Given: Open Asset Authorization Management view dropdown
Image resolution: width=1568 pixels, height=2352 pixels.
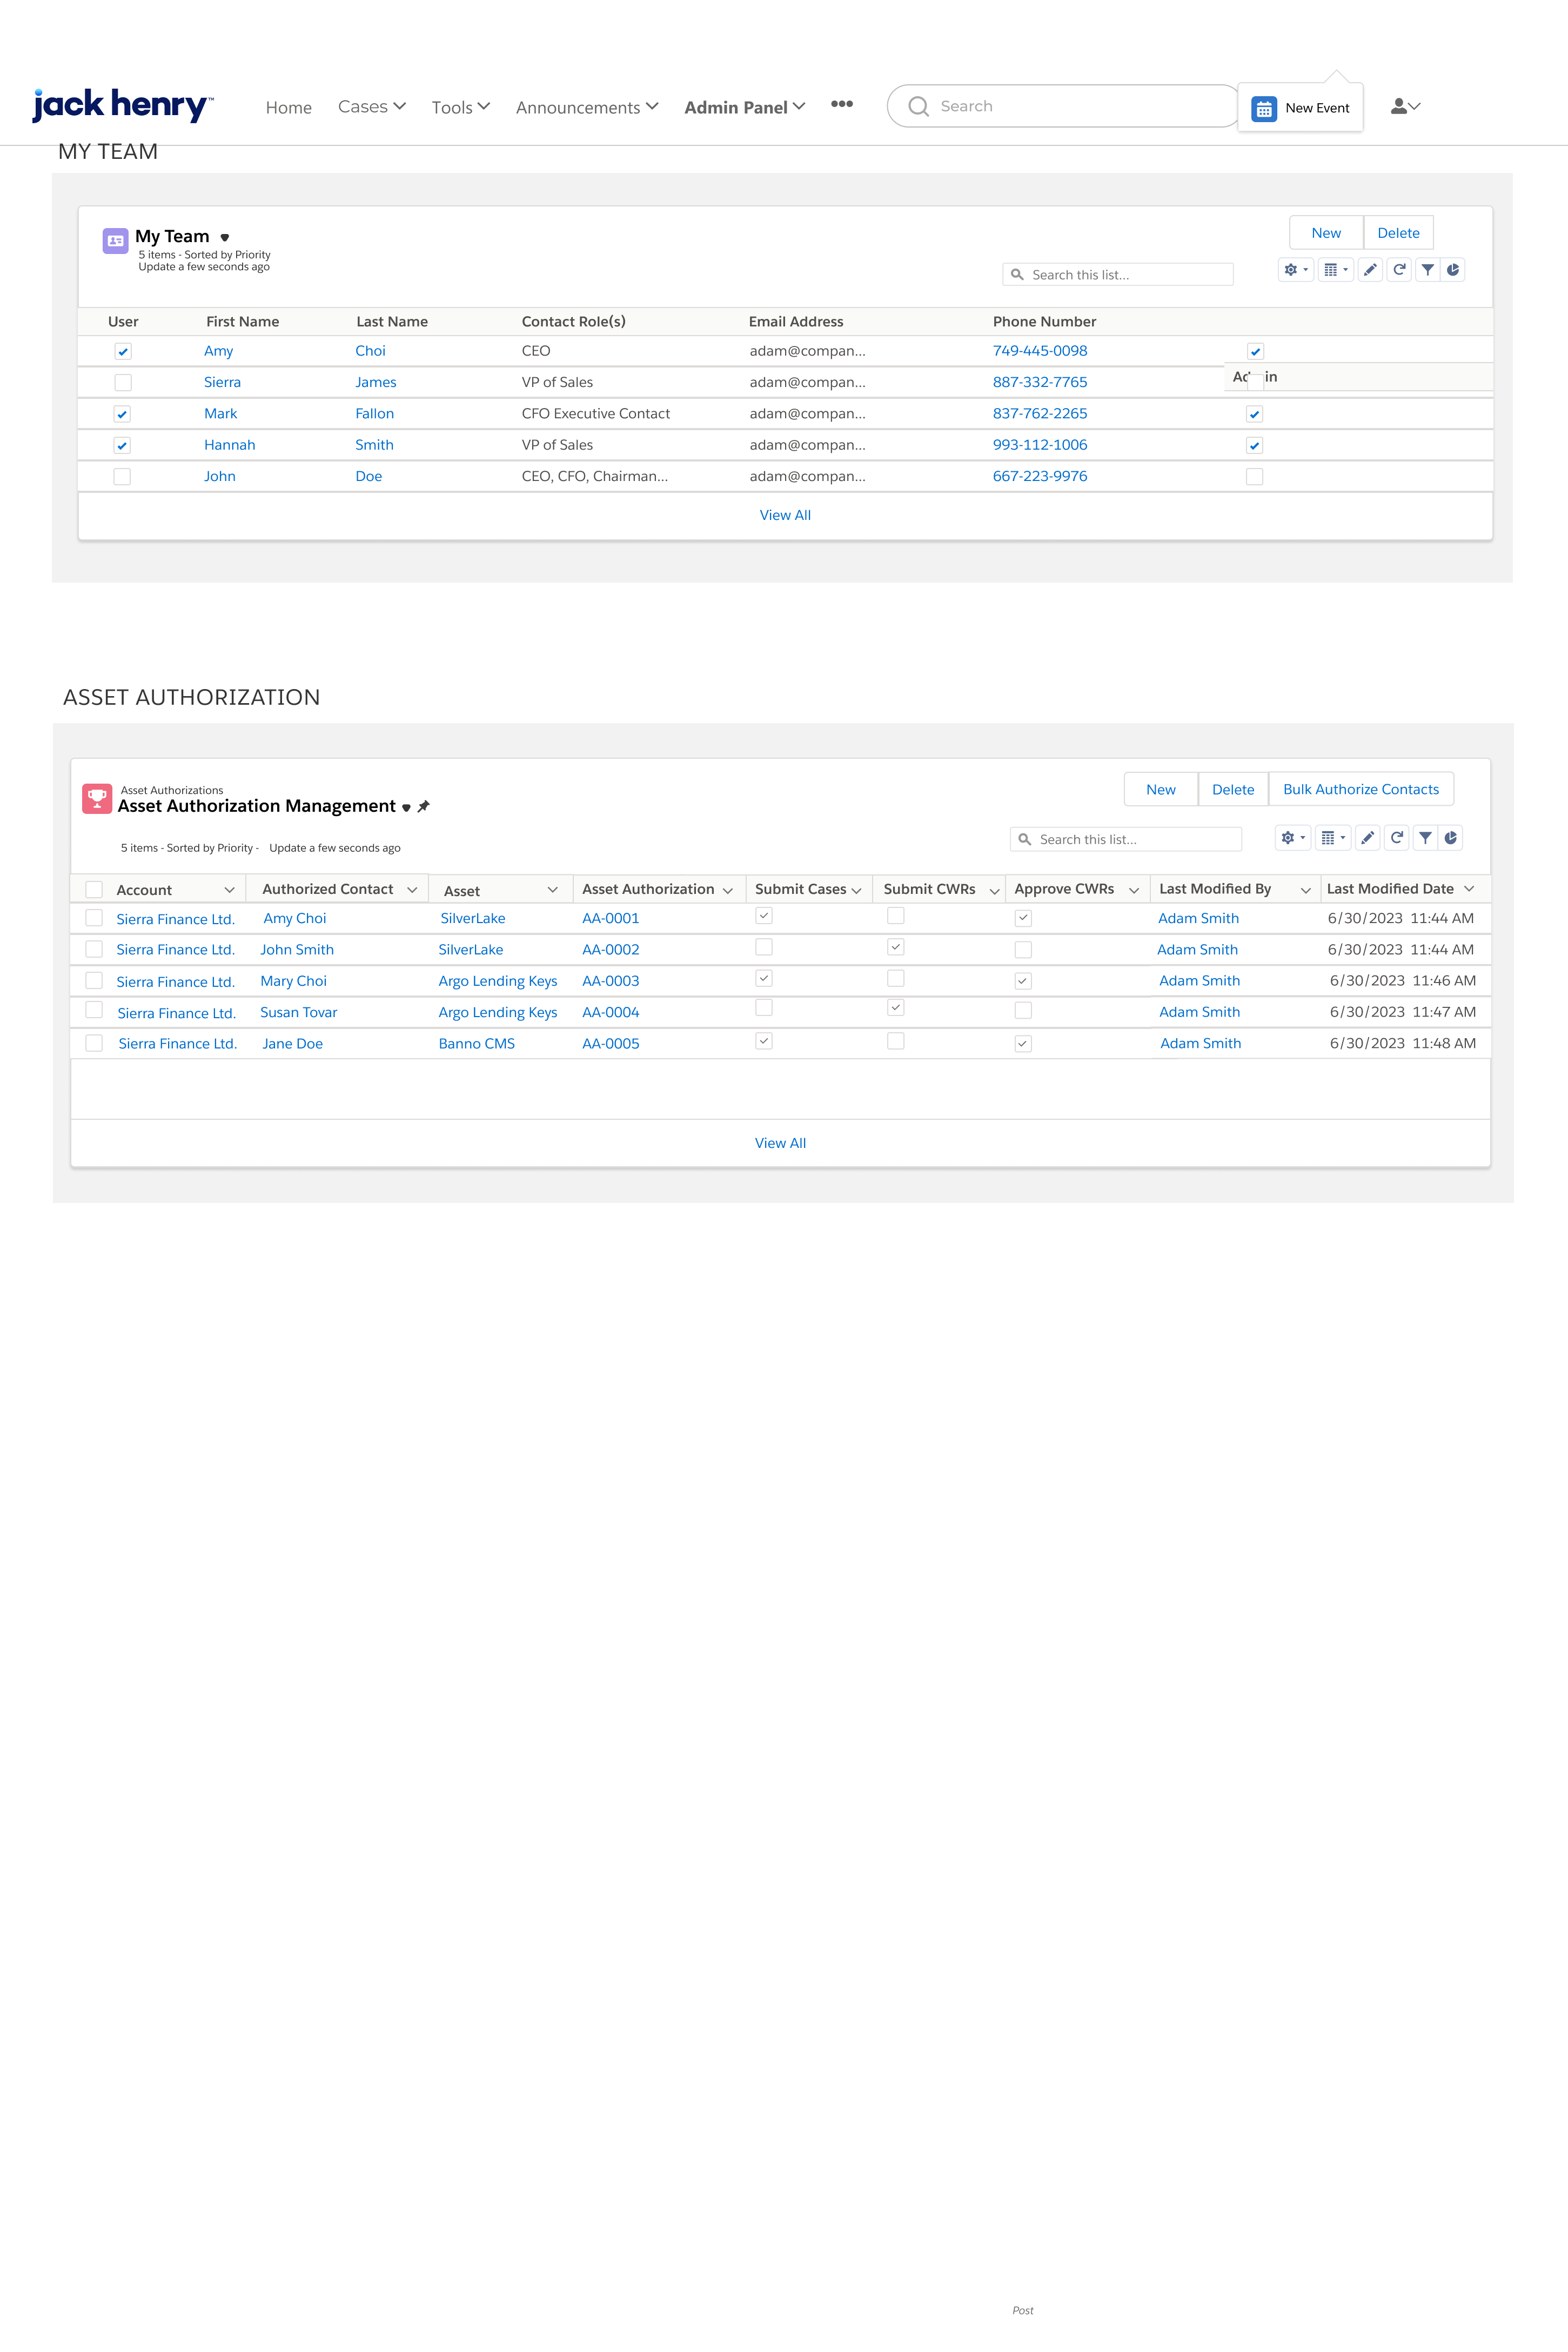Looking at the screenshot, I should (x=406, y=807).
